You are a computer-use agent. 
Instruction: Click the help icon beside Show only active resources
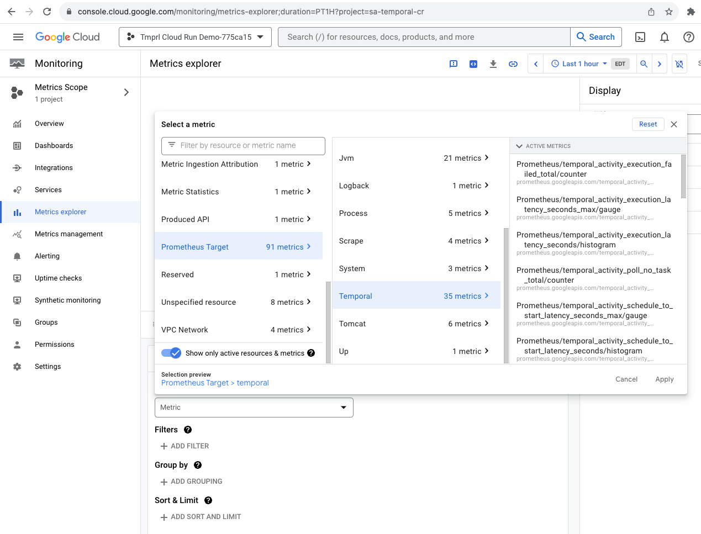coord(311,353)
